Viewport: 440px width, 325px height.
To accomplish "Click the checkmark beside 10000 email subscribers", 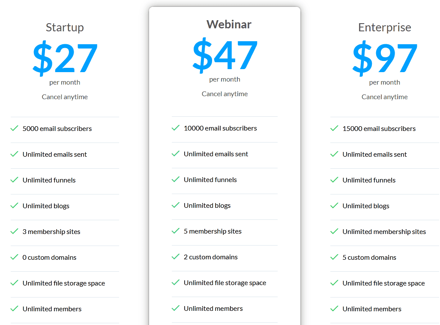I will click(175, 128).
